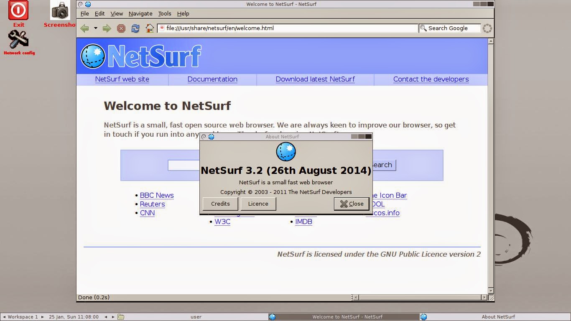Switch to previous workspace with left arrow
571x321 pixels.
point(4,317)
